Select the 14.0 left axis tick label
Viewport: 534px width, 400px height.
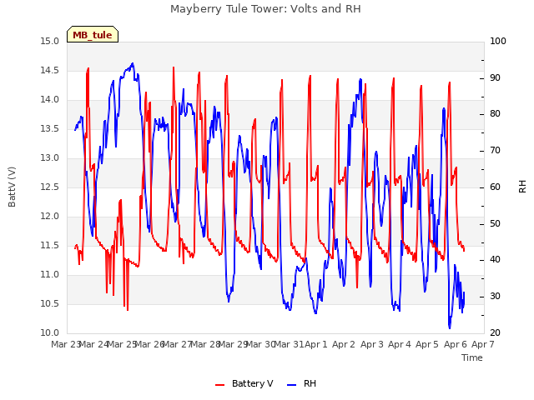pyautogui.click(x=50, y=100)
